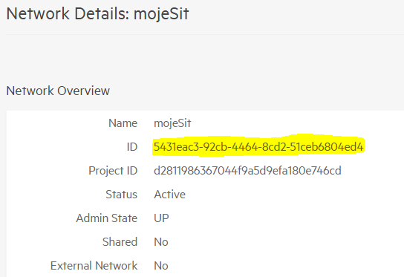Screen dimensions: 404x277
Task: Click the UP admin state value
Action: [x=161, y=218]
